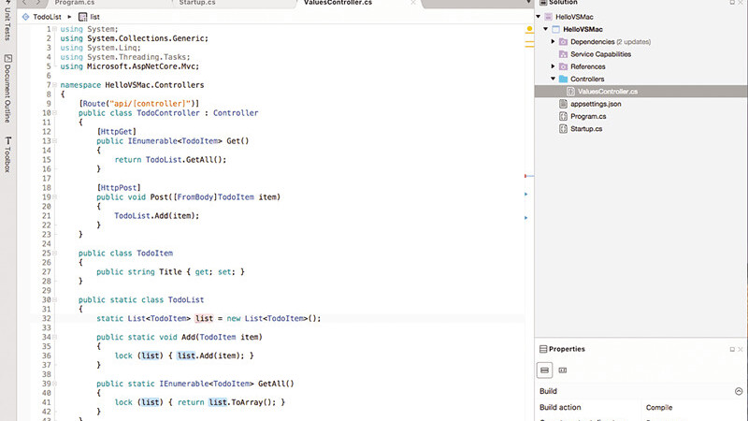Image resolution: width=748 pixels, height=421 pixels.
Task: Click the Program.cs file icon in solution
Action: 562,116
